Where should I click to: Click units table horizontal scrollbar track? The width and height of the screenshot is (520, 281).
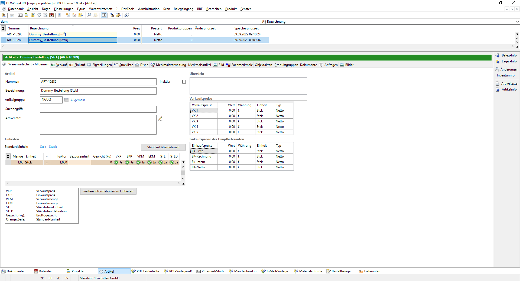coord(93,183)
